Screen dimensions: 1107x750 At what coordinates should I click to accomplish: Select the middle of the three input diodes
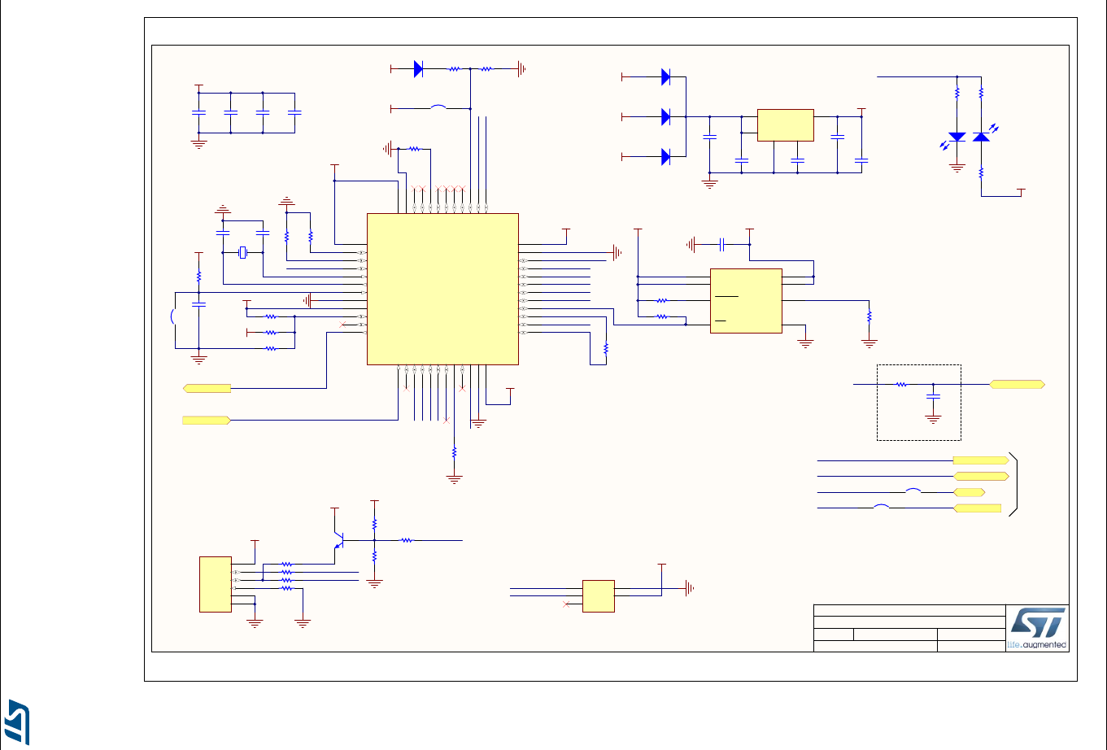point(665,116)
